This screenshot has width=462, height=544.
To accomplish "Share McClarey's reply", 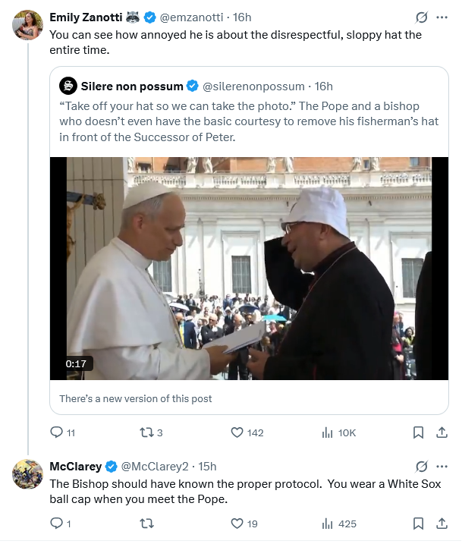I will pos(442,524).
